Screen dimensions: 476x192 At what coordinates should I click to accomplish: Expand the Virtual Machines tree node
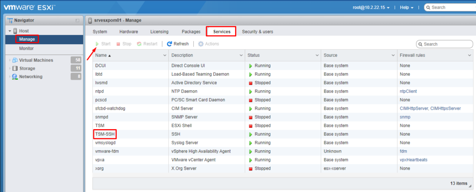point(10,60)
